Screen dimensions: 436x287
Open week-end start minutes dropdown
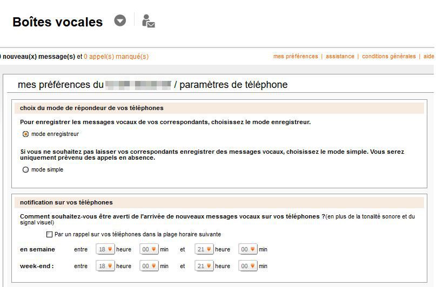[x=149, y=266]
